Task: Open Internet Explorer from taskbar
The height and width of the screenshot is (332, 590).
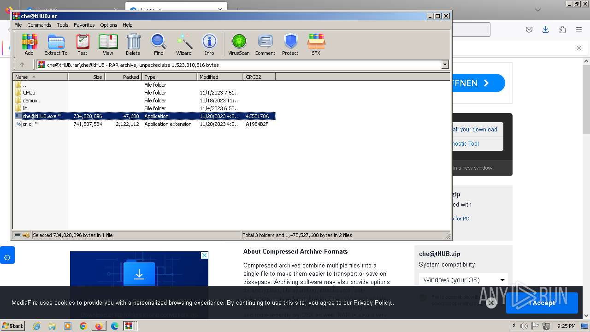Action: point(36,326)
